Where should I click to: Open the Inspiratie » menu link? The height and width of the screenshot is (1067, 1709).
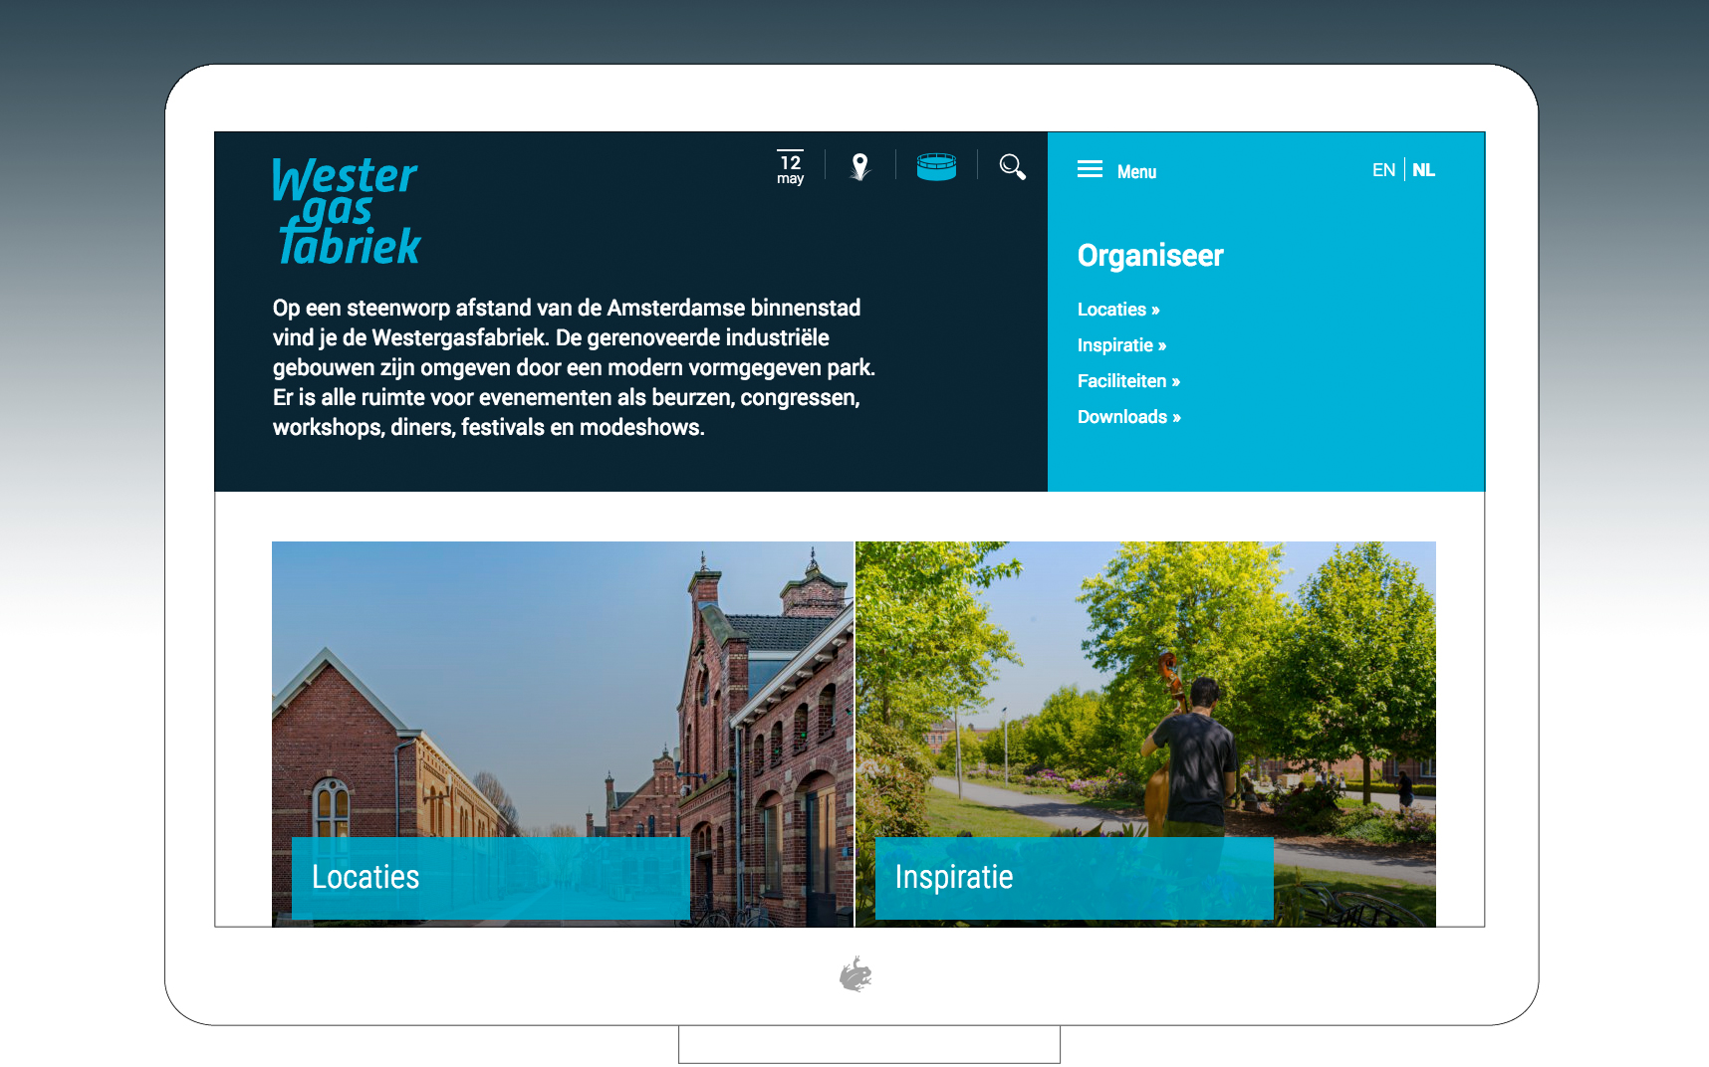point(1121,345)
